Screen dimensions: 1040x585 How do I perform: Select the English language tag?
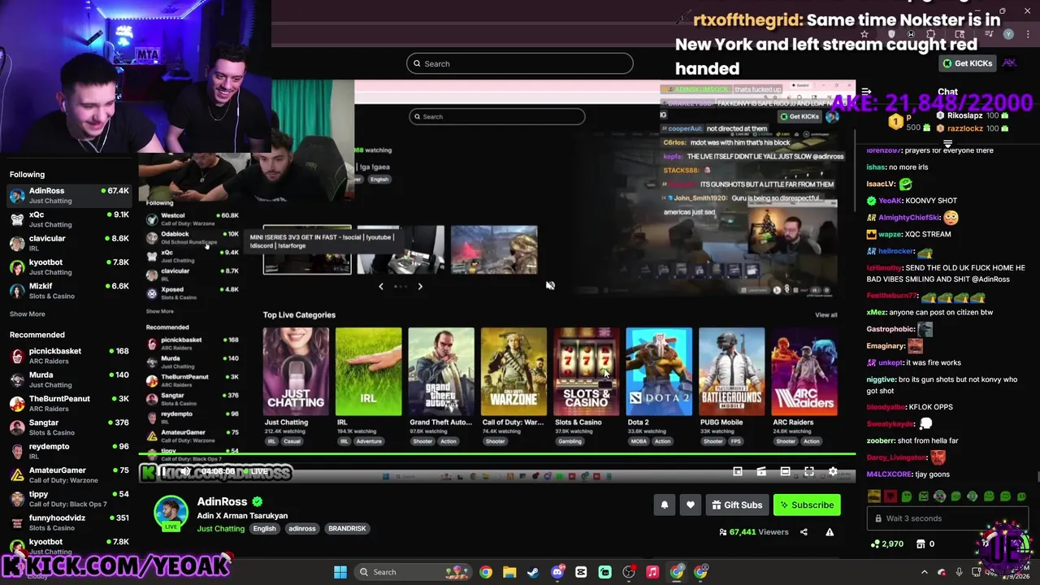(264, 529)
